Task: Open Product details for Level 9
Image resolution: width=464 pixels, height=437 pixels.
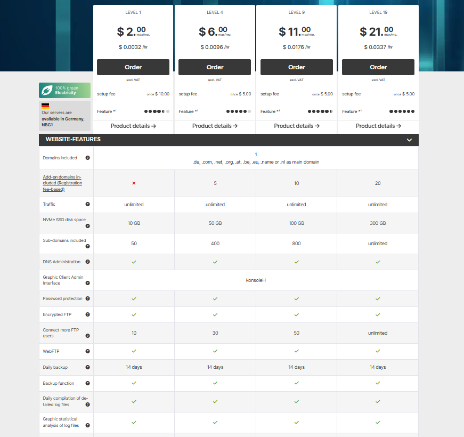Action: (297, 126)
